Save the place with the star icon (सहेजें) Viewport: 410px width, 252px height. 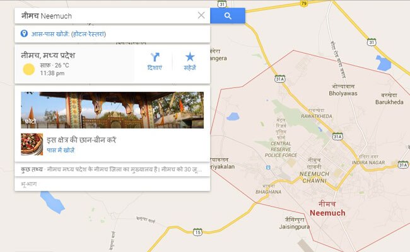coord(190,57)
